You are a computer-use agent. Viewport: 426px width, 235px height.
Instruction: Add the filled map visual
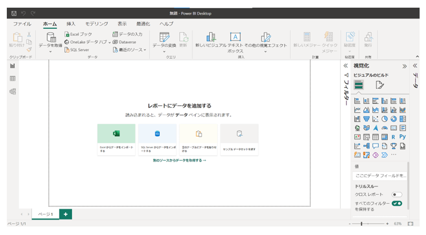pos(366,128)
